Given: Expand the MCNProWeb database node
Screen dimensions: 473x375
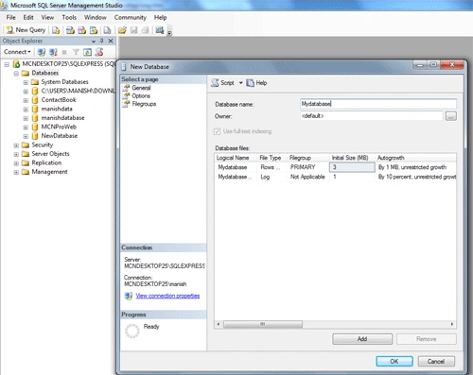Looking at the screenshot, I should point(26,128).
